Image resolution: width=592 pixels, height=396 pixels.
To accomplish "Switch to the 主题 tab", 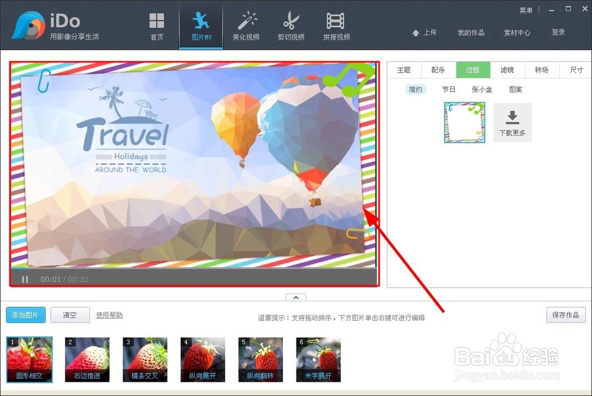I will (x=404, y=70).
